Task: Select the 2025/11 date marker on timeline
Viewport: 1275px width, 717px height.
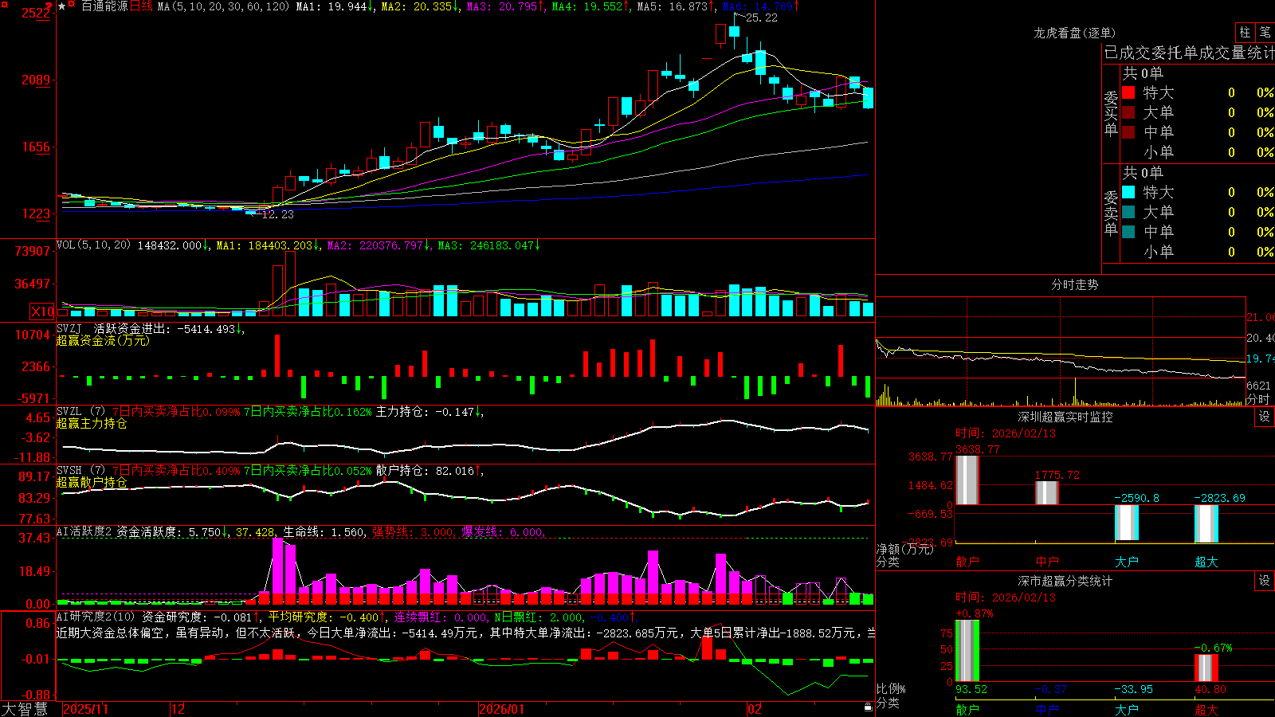Action: tap(85, 709)
